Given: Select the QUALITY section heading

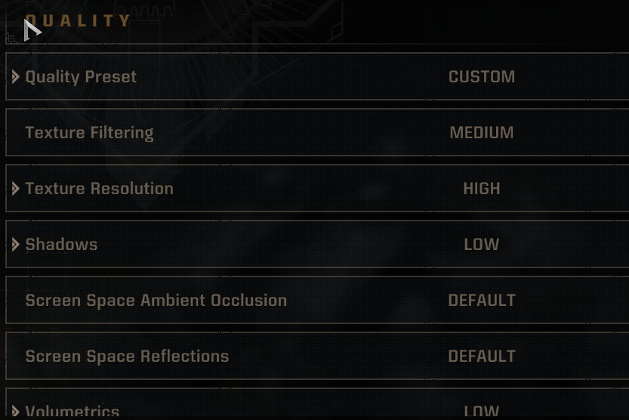Looking at the screenshot, I should [x=78, y=20].
